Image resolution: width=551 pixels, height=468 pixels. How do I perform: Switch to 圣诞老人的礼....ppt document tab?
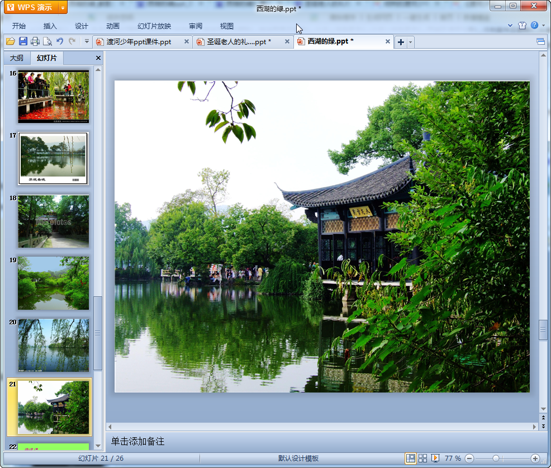pyautogui.click(x=239, y=42)
